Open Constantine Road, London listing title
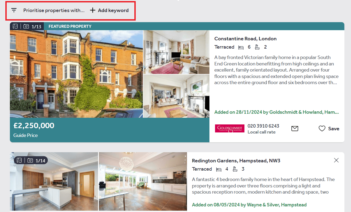Image resolution: width=351 pixels, height=212 pixels. coord(245,39)
